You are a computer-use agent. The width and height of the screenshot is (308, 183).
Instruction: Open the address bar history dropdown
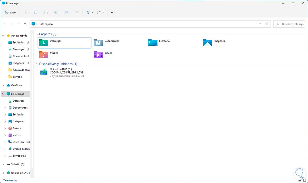click(x=260, y=24)
